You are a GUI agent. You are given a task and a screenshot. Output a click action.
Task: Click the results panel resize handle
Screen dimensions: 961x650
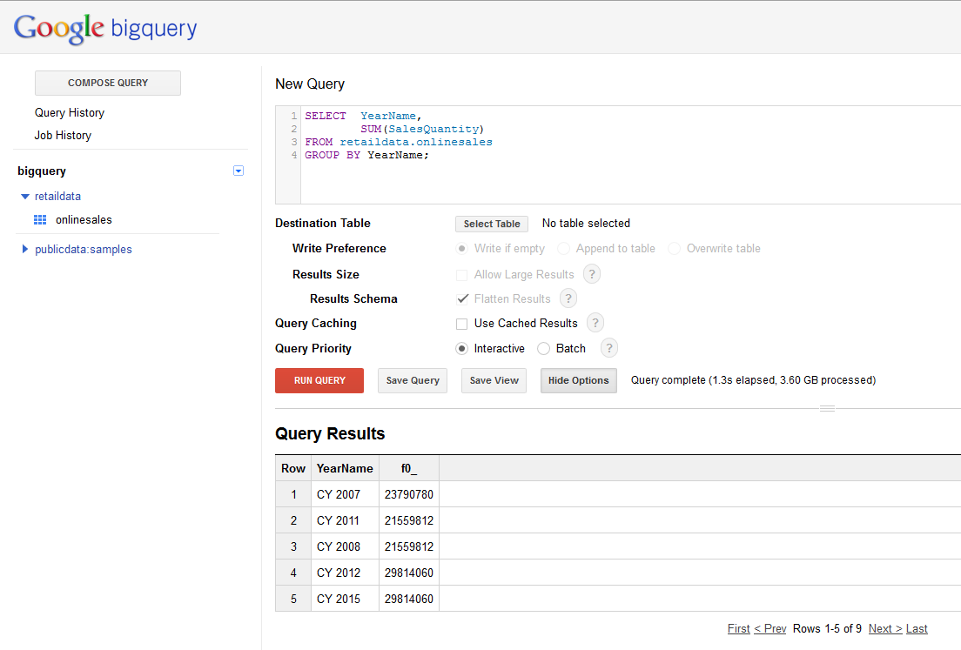[827, 407]
